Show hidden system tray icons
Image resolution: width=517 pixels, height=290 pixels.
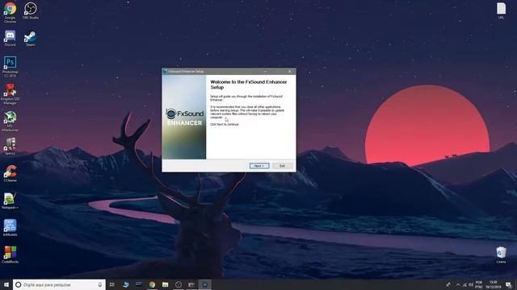(458, 284)
